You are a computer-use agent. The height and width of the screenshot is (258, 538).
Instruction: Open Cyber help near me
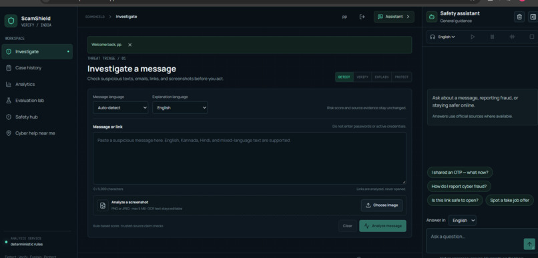[37, 133]
